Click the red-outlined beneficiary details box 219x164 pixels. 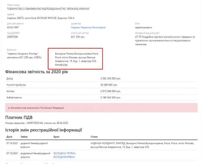pos(75,59)
